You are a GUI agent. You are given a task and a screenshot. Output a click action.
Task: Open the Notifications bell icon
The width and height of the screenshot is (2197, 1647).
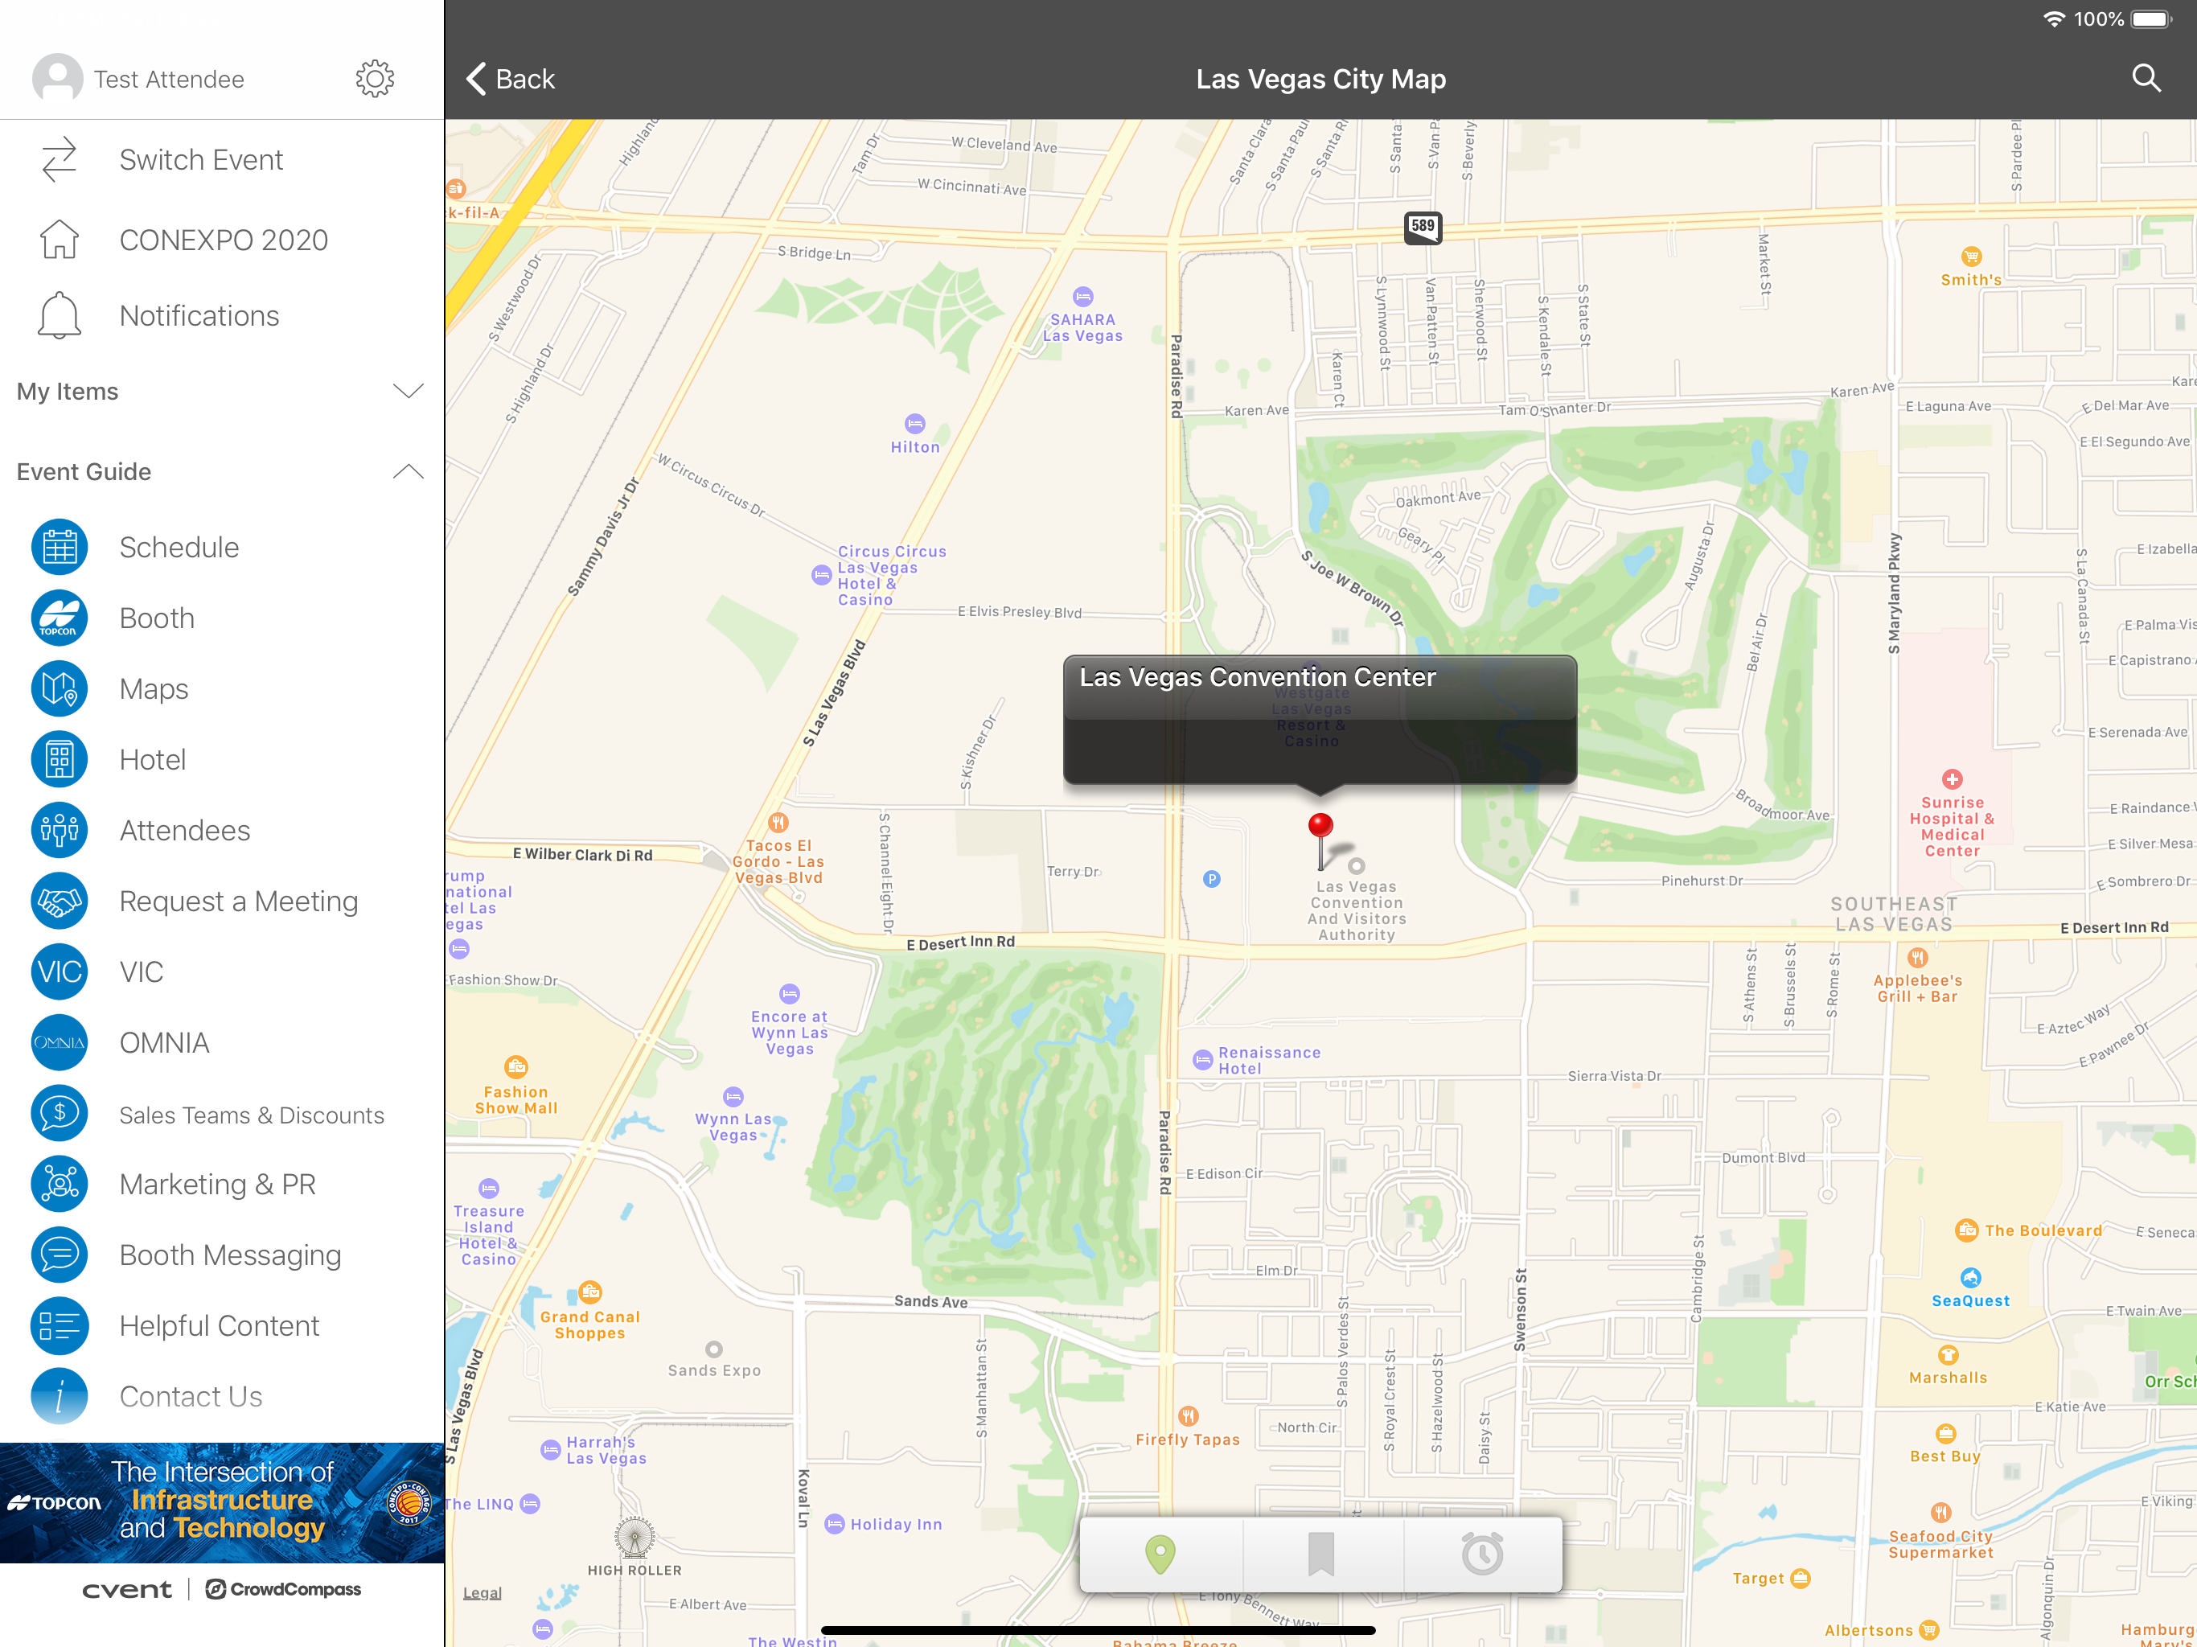(59, 315)
